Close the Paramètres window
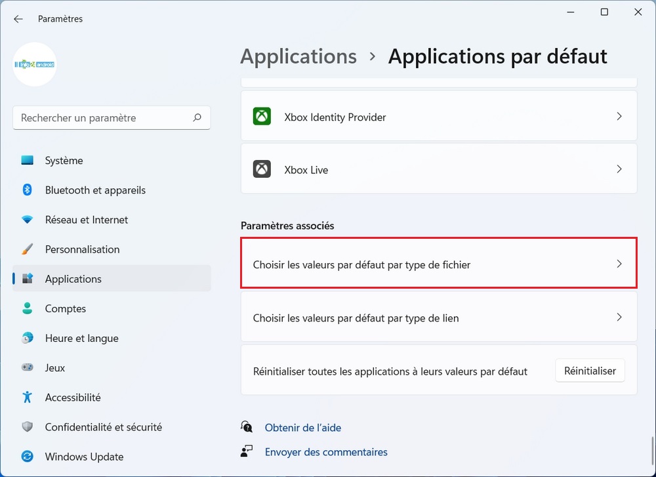656x477 pixels. coord(638,12)
